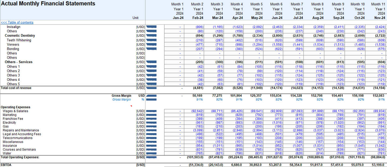Select the Cosmetic Dentistry row label

(x=20, y=36)
